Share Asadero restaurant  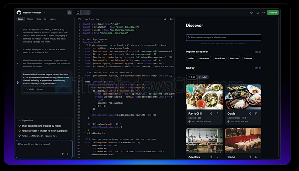pyautogui.click(x=211, y=157)
